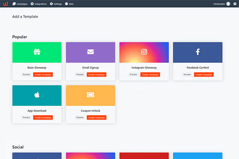Open the Campaigns menu

pos(20,4)
